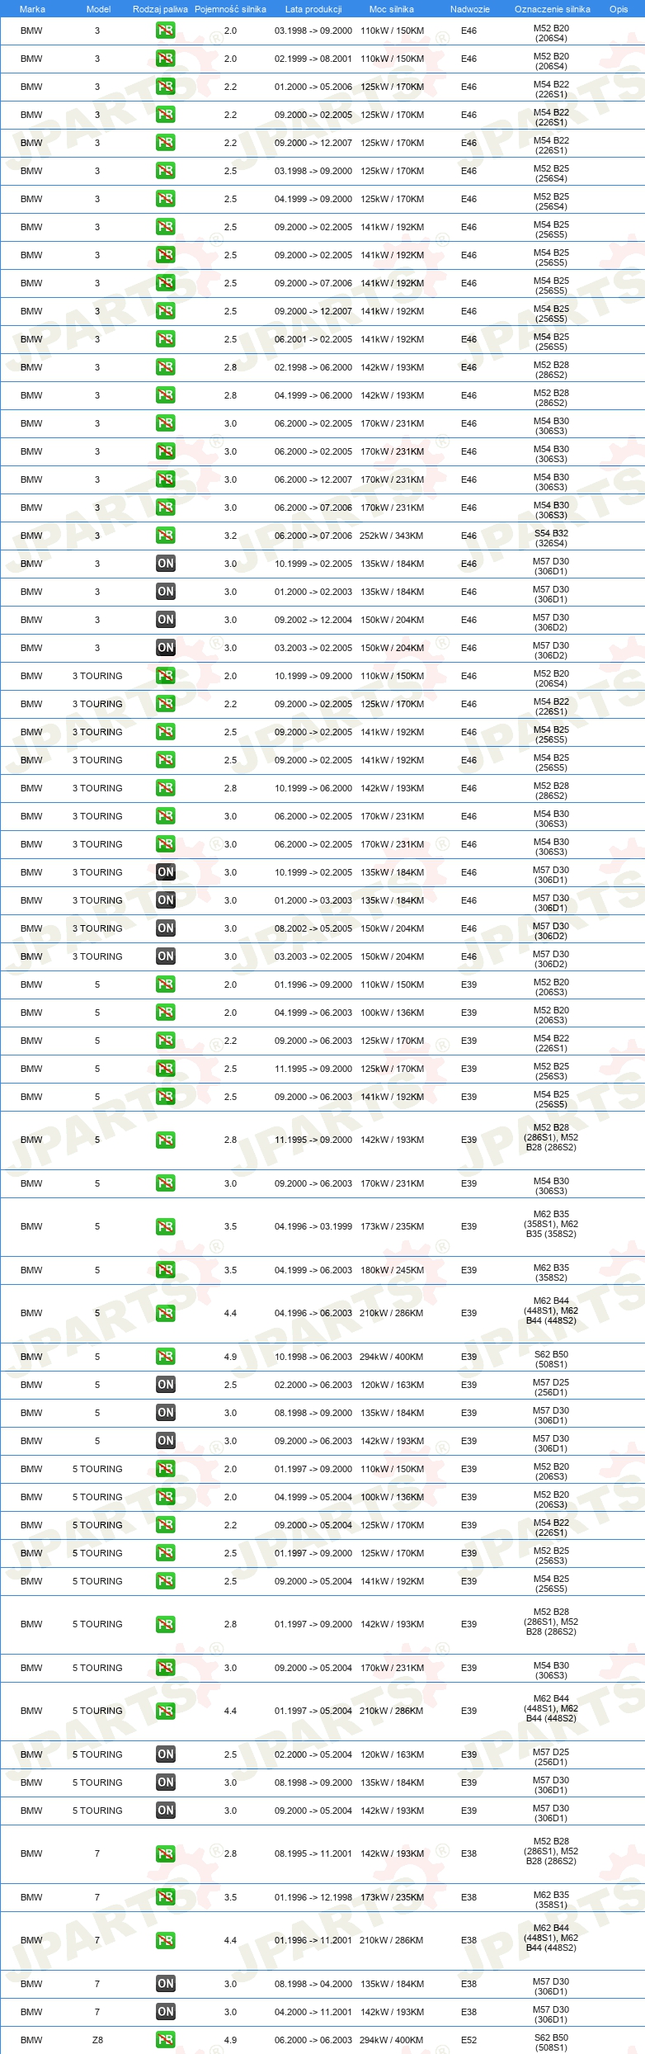
Task: Click the 04.1999 -> 05.2004 production years cell
Action: pyautogui.click(x=313, y=1497)
